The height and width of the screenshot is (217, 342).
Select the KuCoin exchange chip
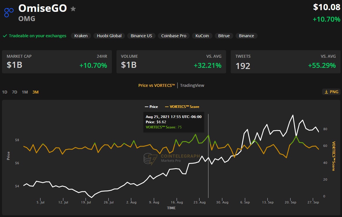pos(202,36)
